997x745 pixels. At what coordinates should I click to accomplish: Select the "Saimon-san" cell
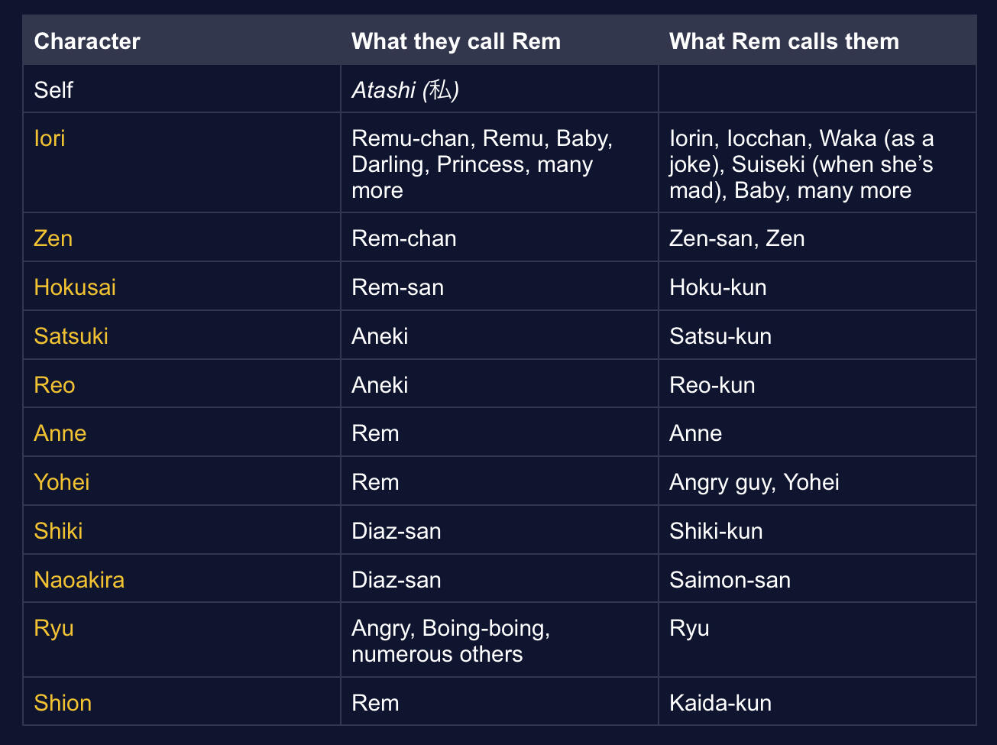(x=730, y=580)
